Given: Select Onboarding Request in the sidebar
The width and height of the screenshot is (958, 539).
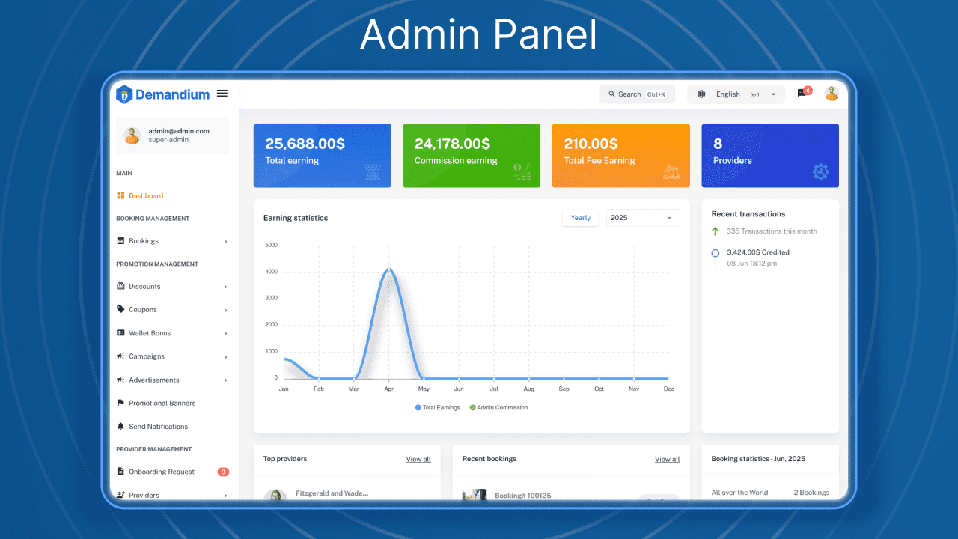Looking at the screenshot, I should pyautogui.click(x=160, y=472).
